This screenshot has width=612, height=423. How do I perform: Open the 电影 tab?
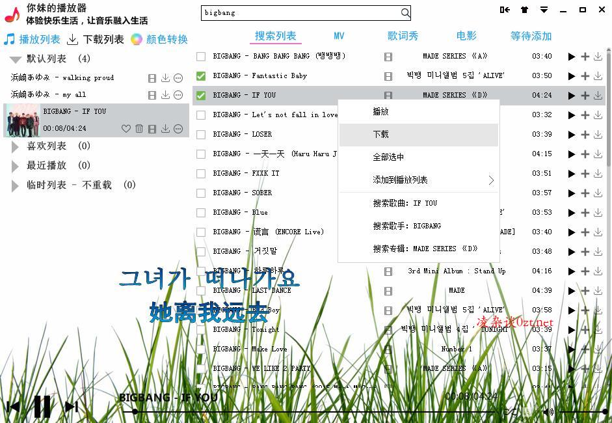tap(466, 36)
